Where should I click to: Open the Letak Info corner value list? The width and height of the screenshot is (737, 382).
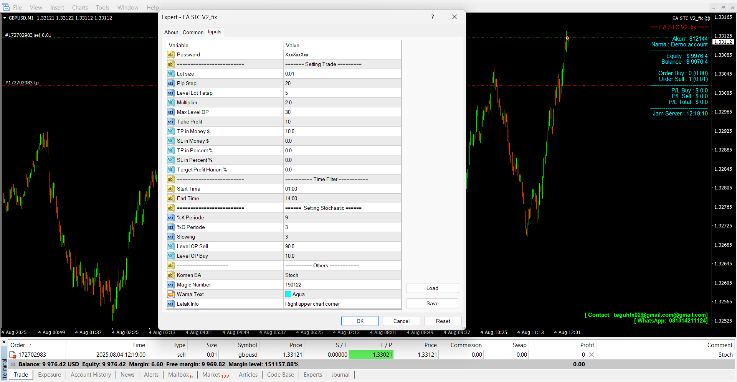click(342, 304)
